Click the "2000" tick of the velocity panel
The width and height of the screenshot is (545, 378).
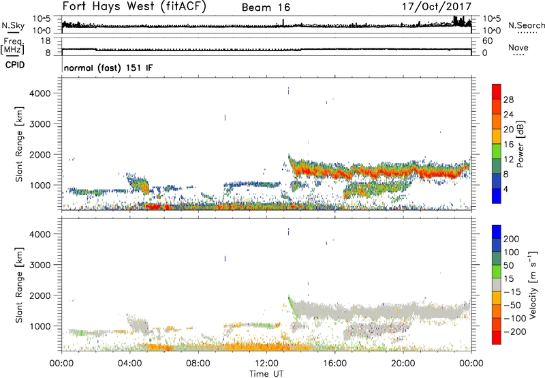point(40,295)
